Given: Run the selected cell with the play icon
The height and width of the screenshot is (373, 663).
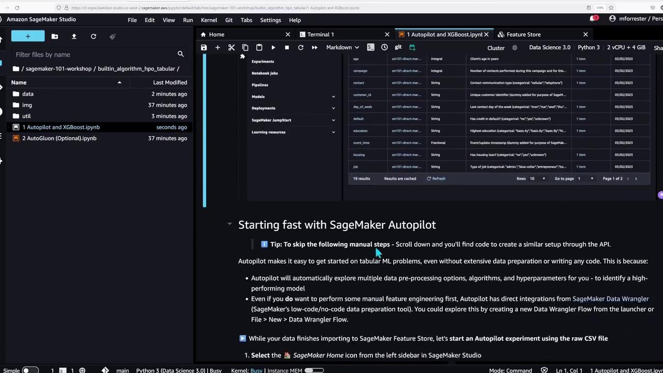Looking at the screenshot, I should coord(273,48).
